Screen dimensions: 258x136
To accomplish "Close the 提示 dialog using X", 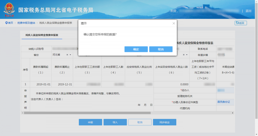I will point(173,23).
